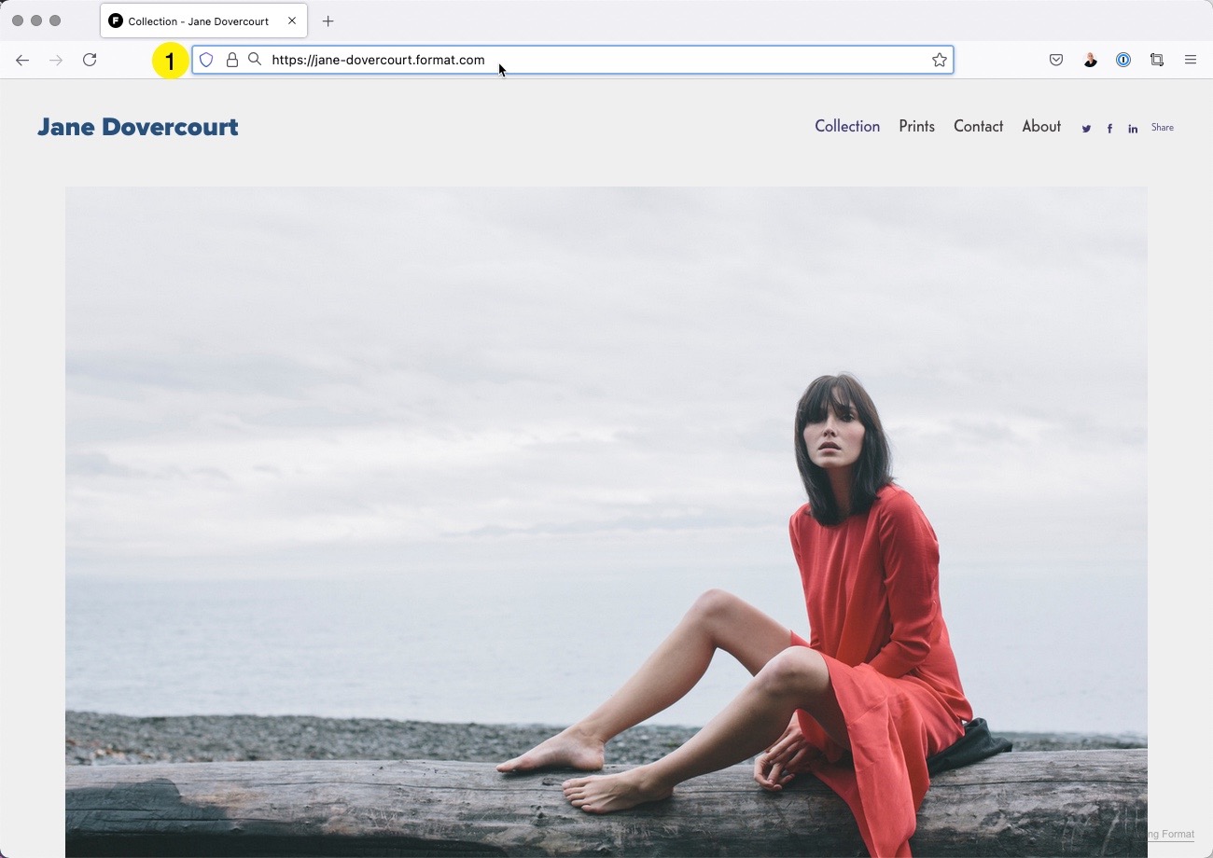Select the Prints navigation item

(916, 126)
